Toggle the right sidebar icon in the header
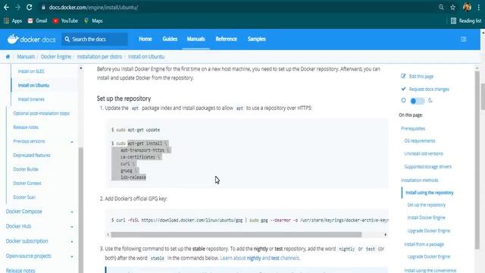 (x=463, y=39)
